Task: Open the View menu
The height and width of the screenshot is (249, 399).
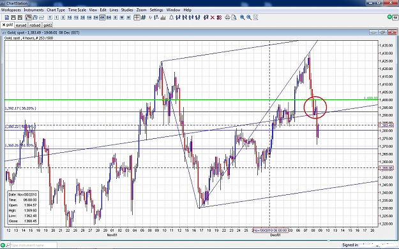Action: [x=93, y=10]
